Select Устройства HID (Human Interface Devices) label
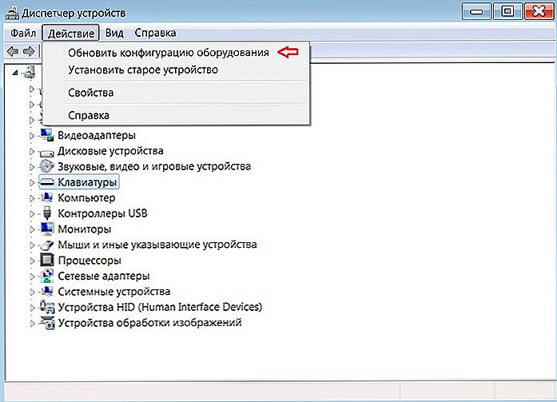 [x=160, y=307]
